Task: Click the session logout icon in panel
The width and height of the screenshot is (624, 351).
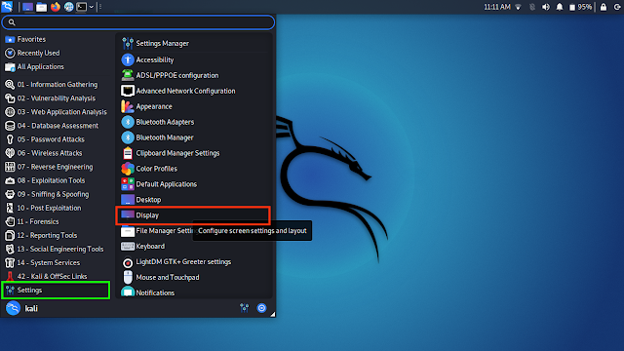Action: (x=617, y=7)
